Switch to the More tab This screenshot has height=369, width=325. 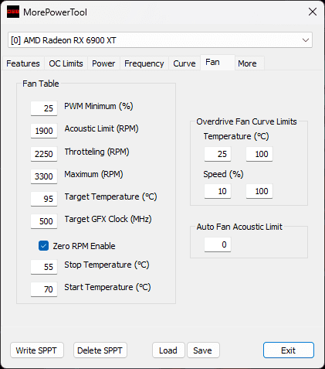click(247, 63)
